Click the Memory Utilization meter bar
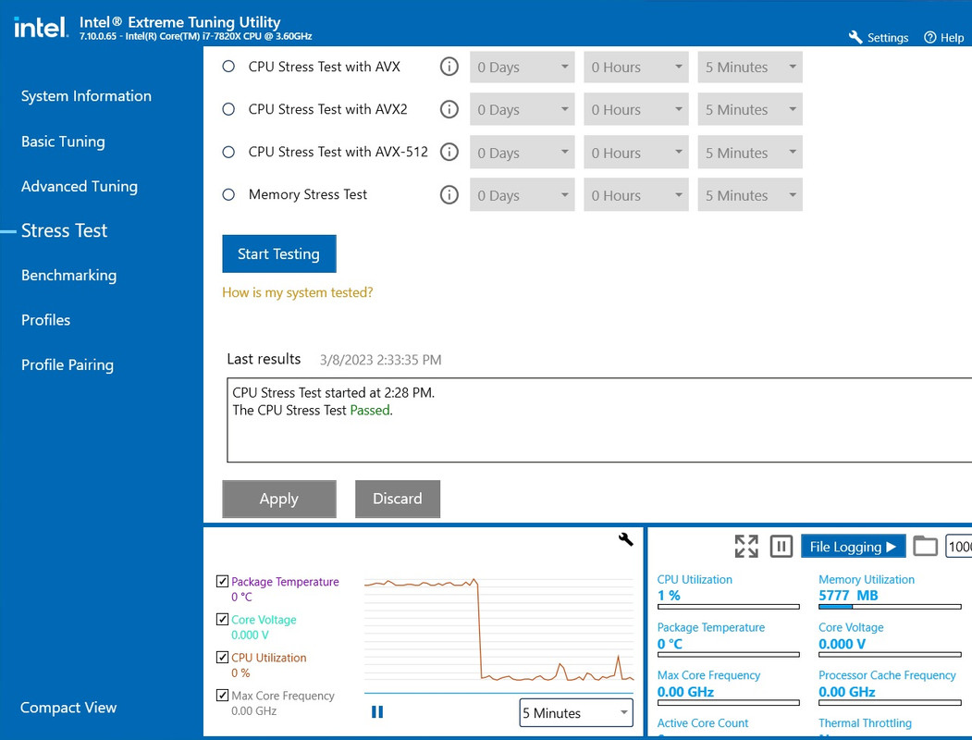 point(890,607)
